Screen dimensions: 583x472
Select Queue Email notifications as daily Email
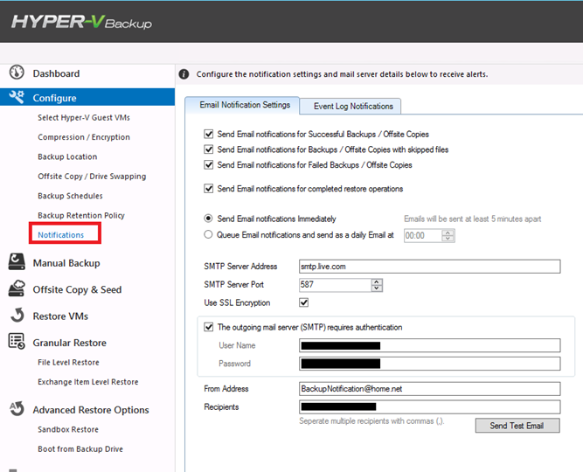208,234
